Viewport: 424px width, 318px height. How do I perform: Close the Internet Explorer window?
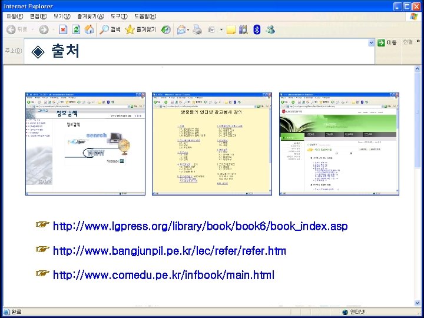(416, 6)
